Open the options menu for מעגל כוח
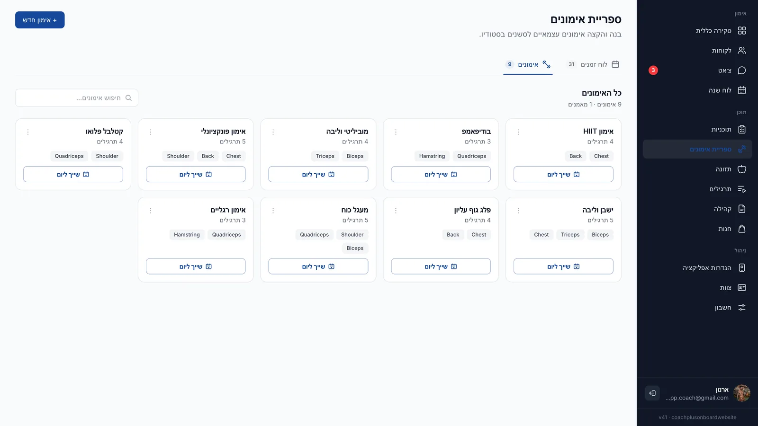Image resolution: width=758 pixels, height=426 pixels. click(x=273, y=211)
